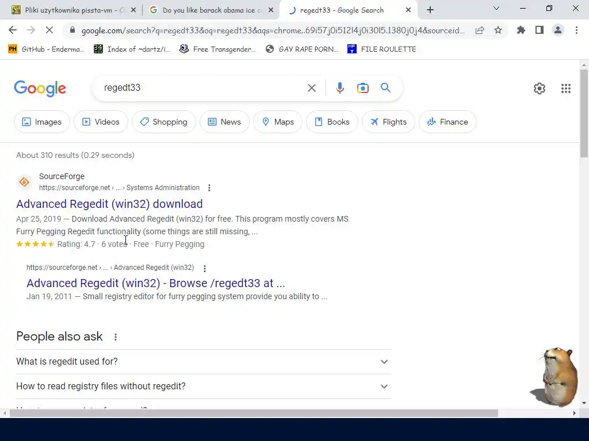Stop loading the page
The height and width of the screenshot is (441, 589).
49,30
